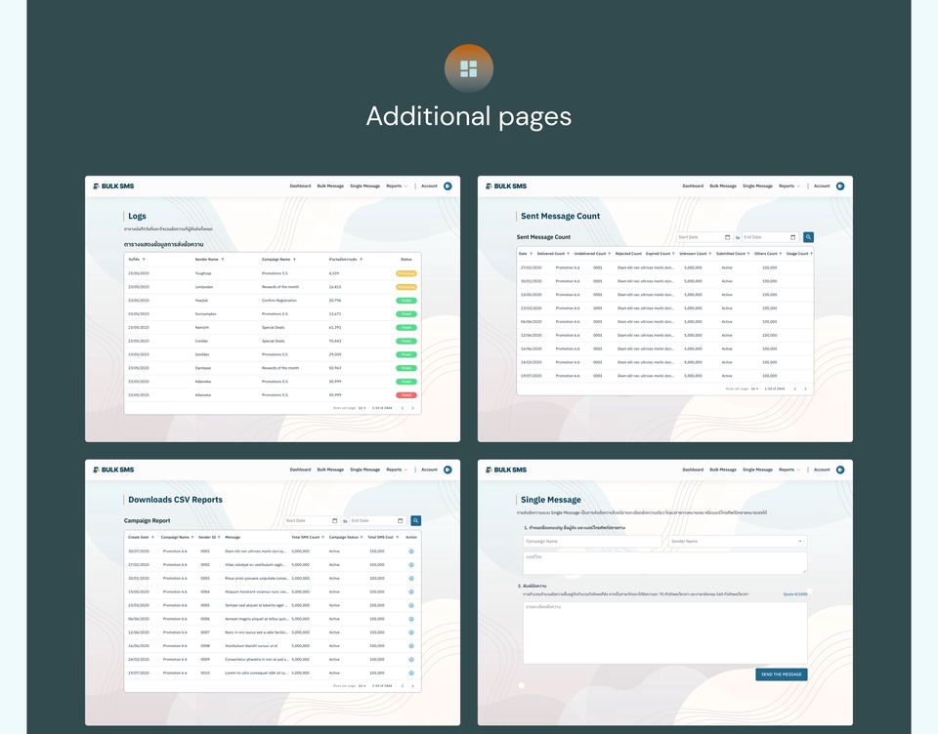The image size is (938, 734).
Task: Click the BULK SMS logo on the Logs page
Action: point(114,185)
